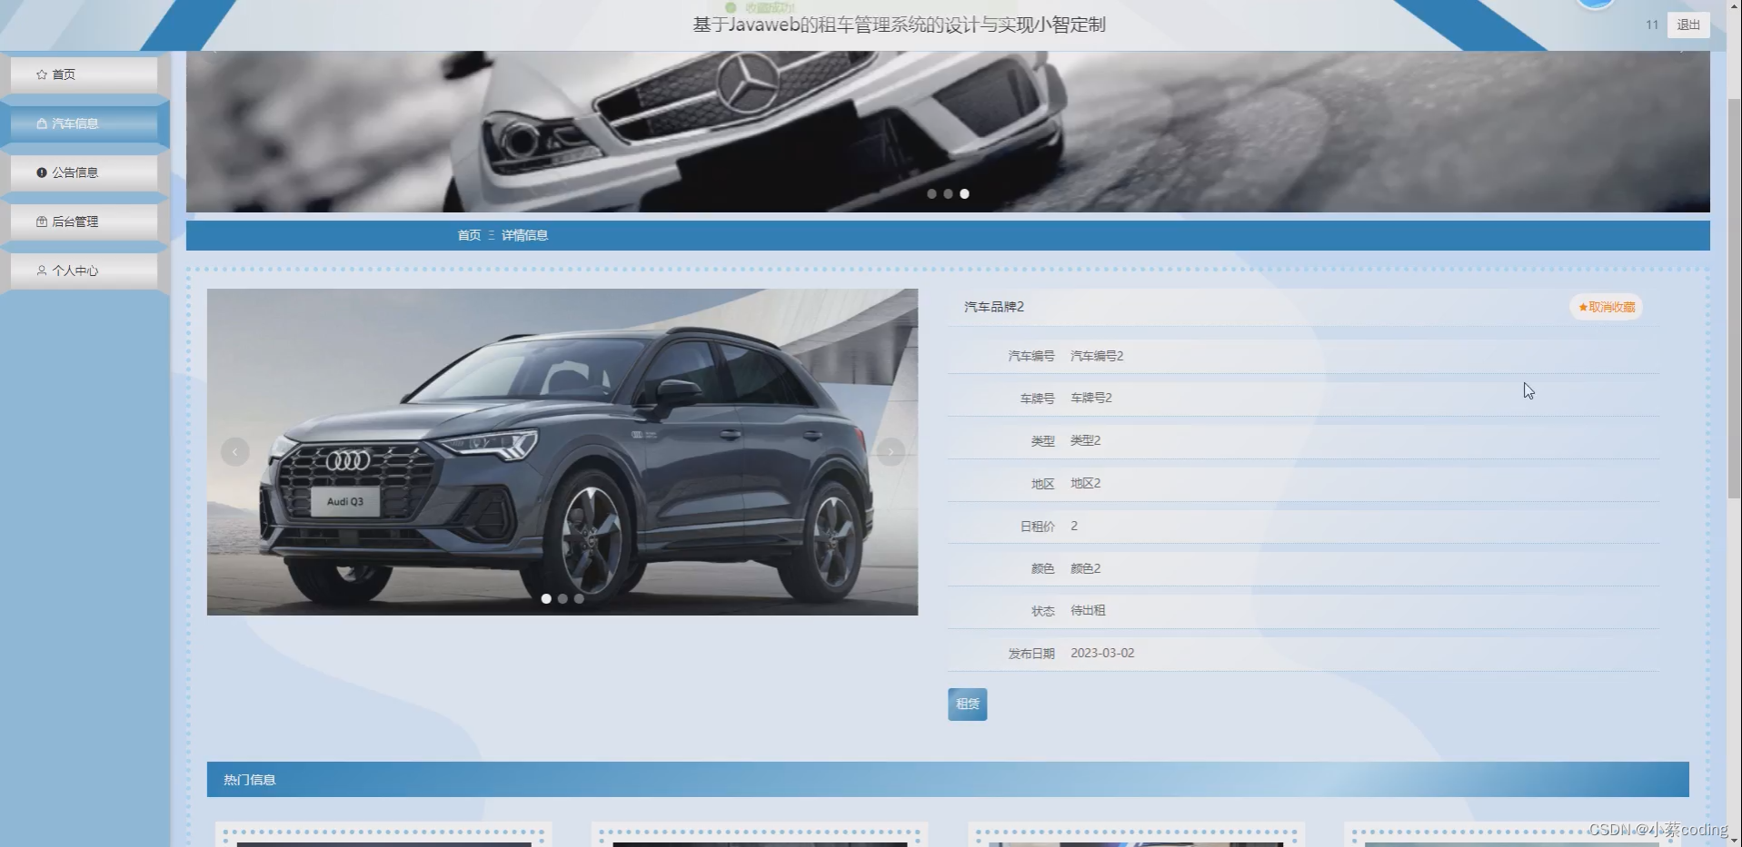Click the 汽车品牌2 title text
Viewport: 1742px width, 847px height.
tap(994, 307)
